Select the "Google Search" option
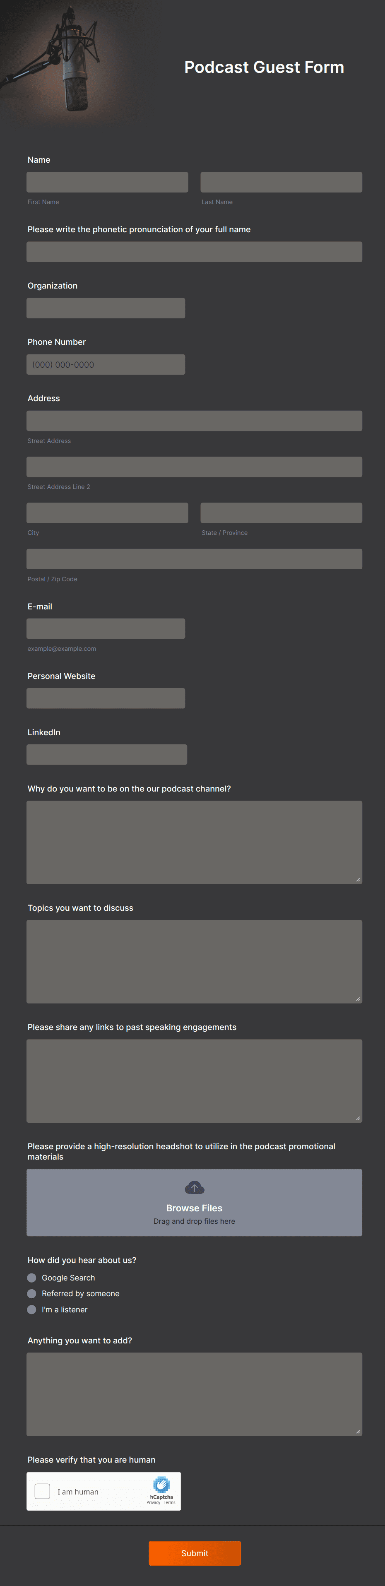The image size is (385, 1586). (31, 1278)
